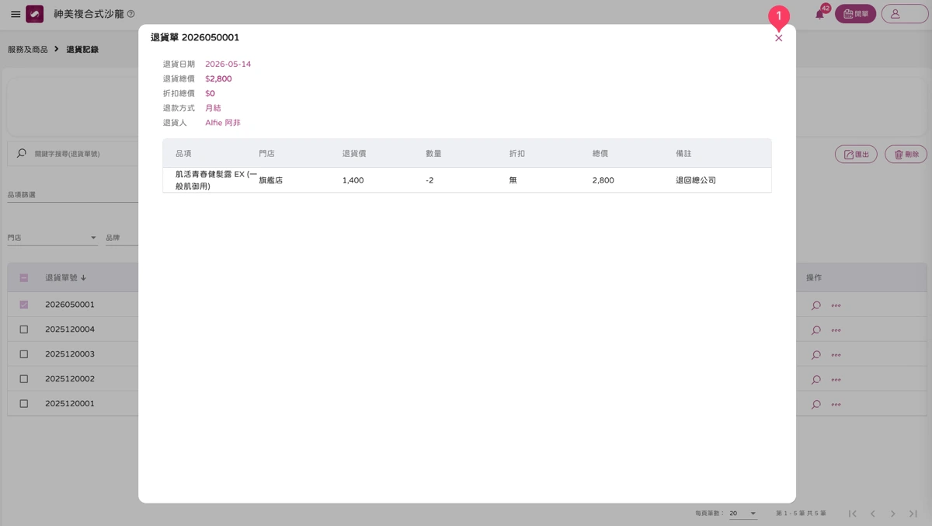Open the user account menu
This screenshot has width=932, height=526.
click(904, 14)
